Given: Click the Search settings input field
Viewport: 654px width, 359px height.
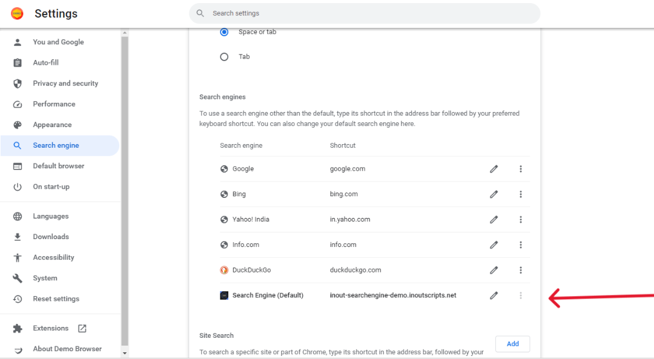Looking at the screenshot, I should click(365, 13).
